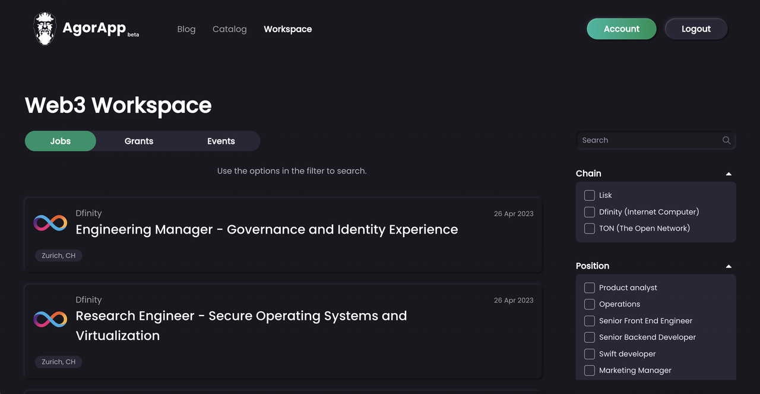Click the search magnifier icon
The width and height of the screenshot is (760, 394).
click(726, 140)
